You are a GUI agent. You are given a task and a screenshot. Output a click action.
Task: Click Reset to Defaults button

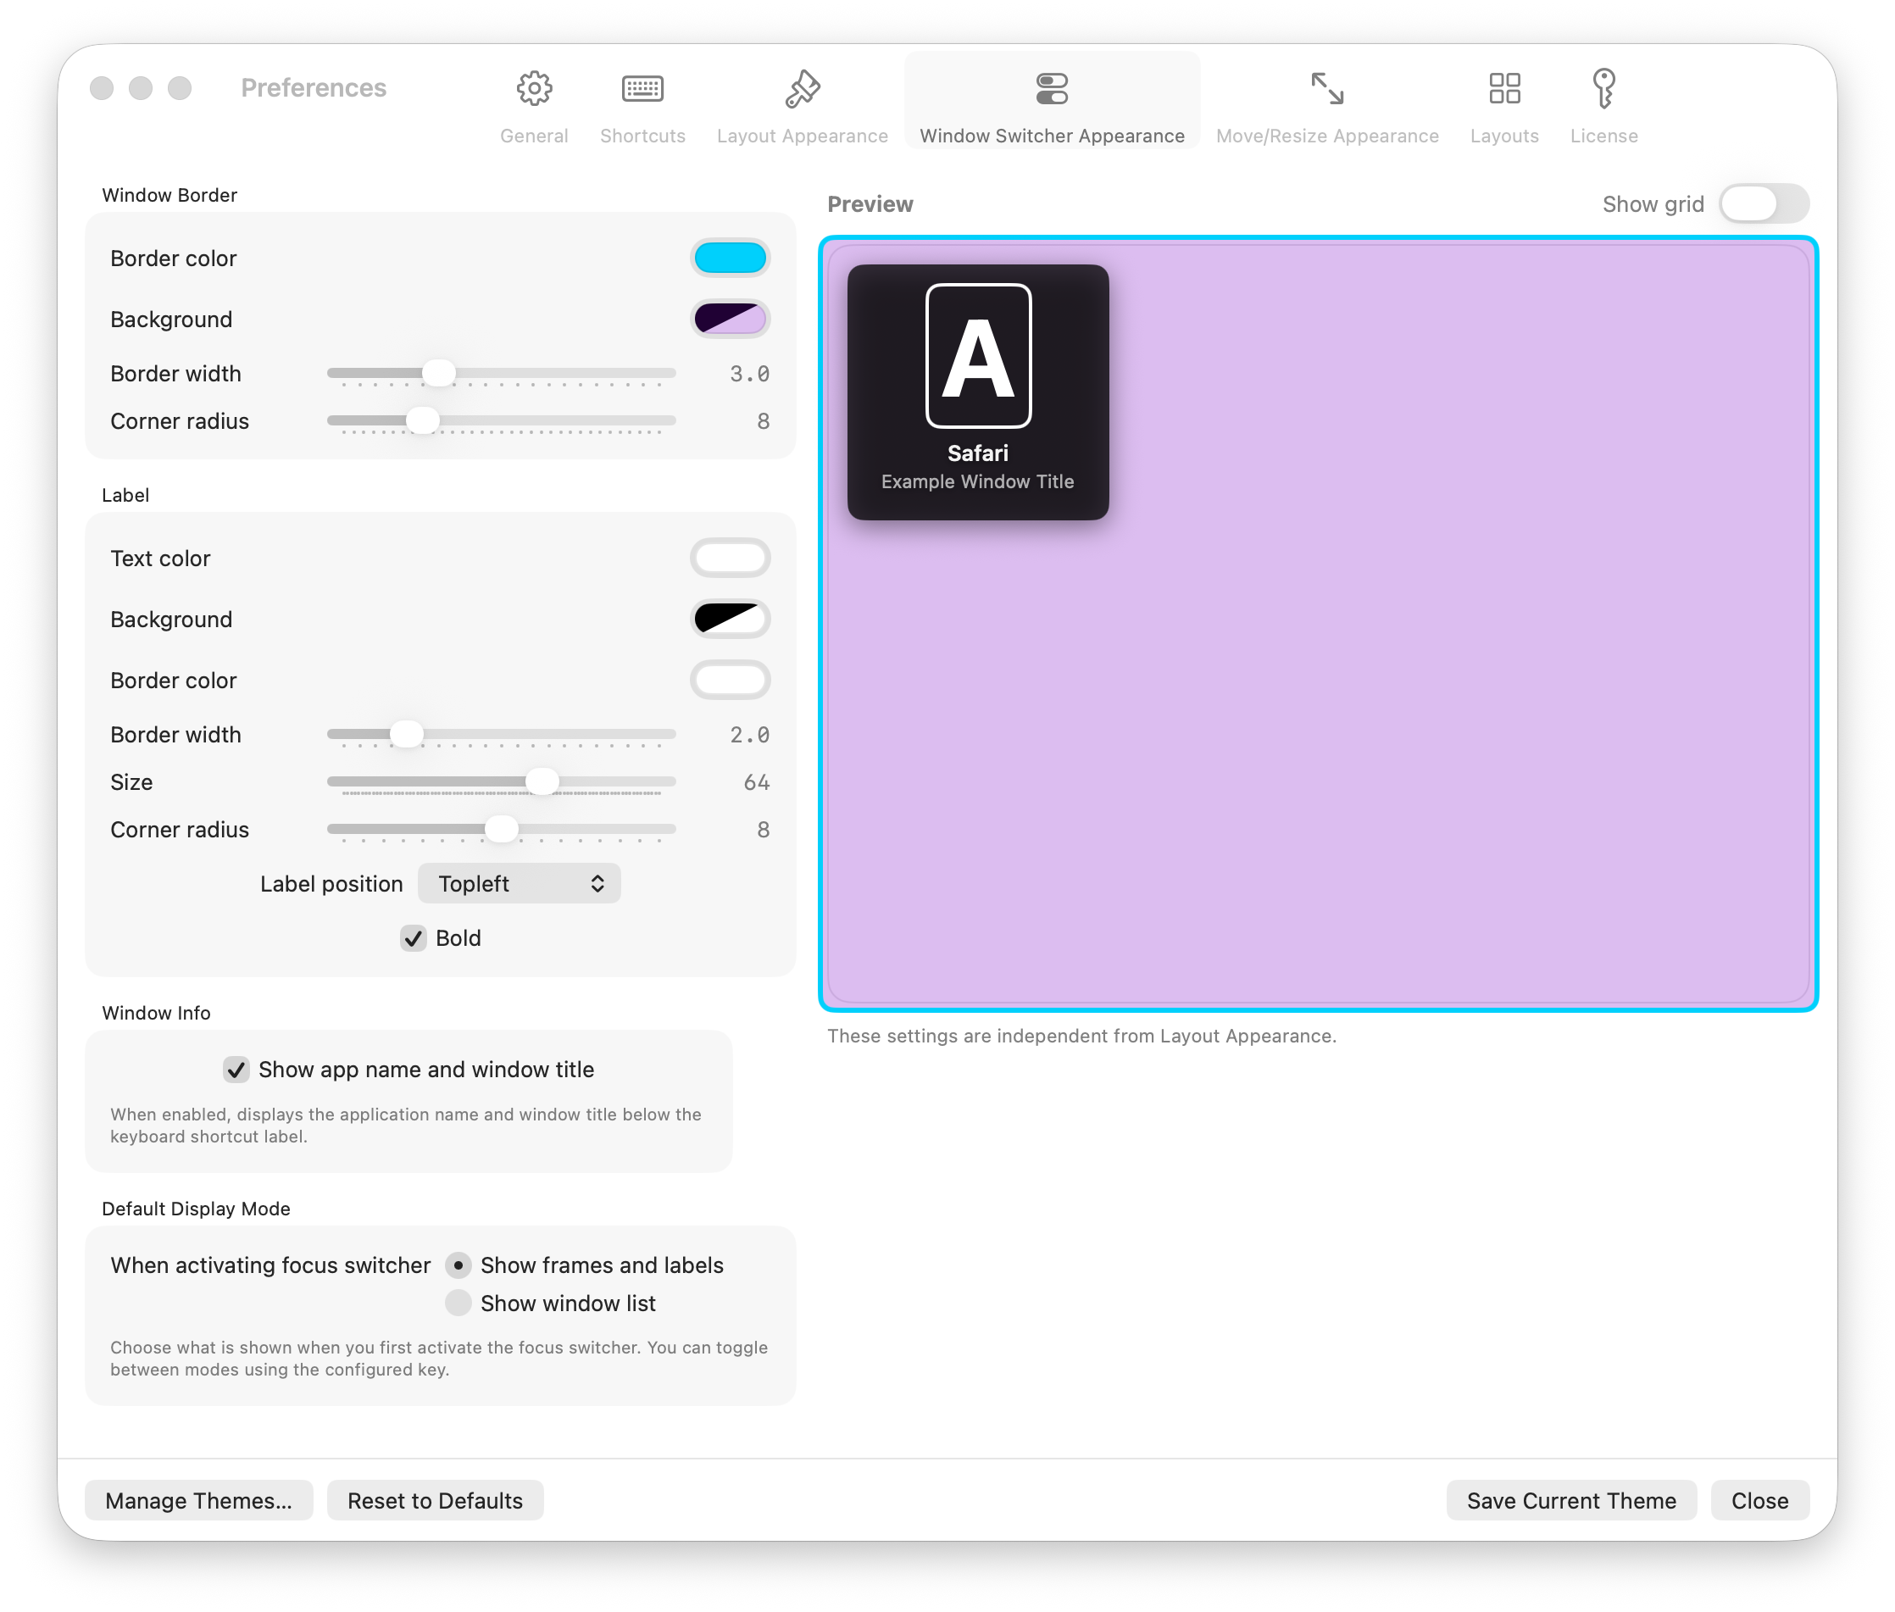pyautogui.click(x=435, y=1500)
